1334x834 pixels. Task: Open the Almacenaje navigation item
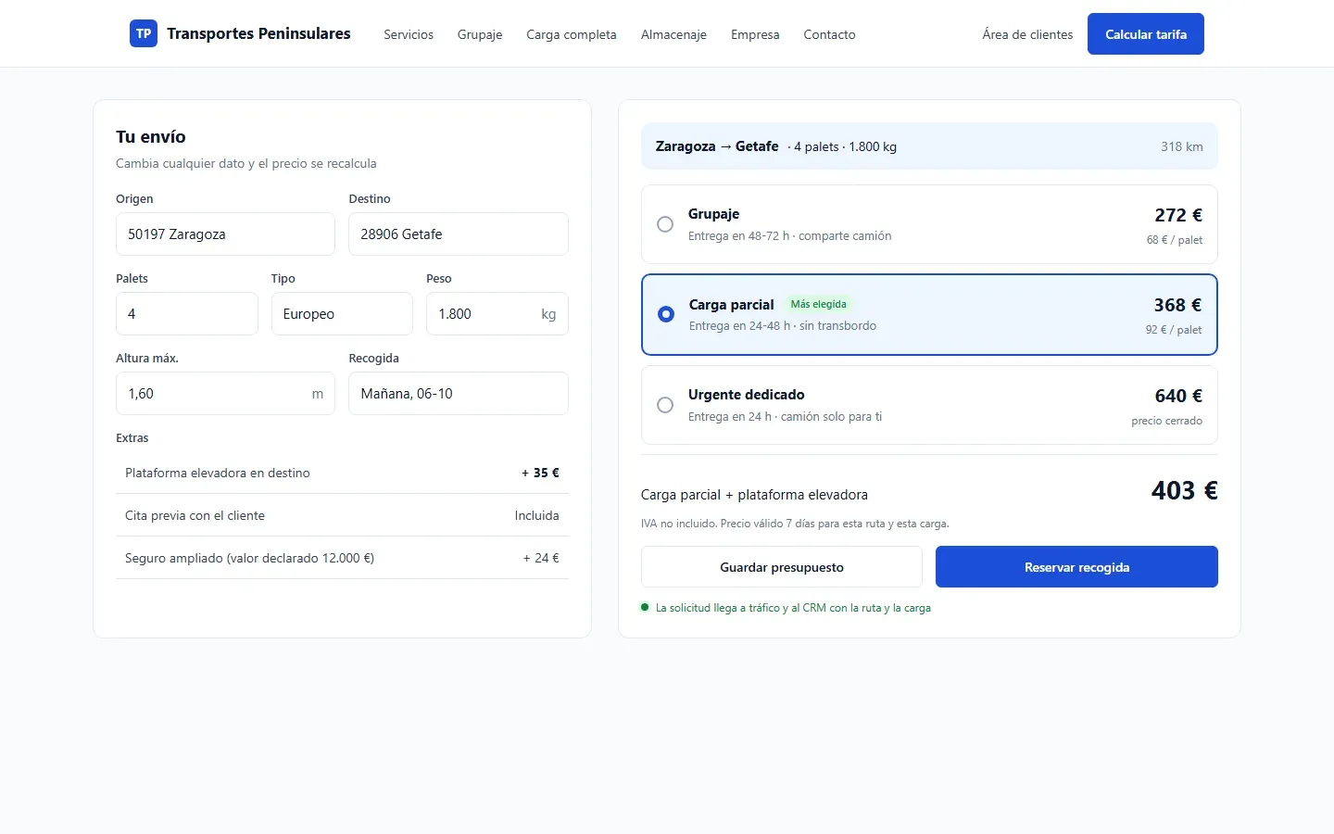673,34
